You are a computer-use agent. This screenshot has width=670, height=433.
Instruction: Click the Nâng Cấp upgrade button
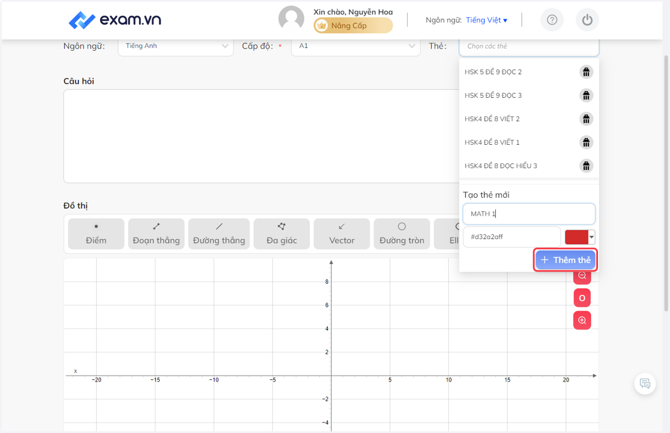point(353,26)
